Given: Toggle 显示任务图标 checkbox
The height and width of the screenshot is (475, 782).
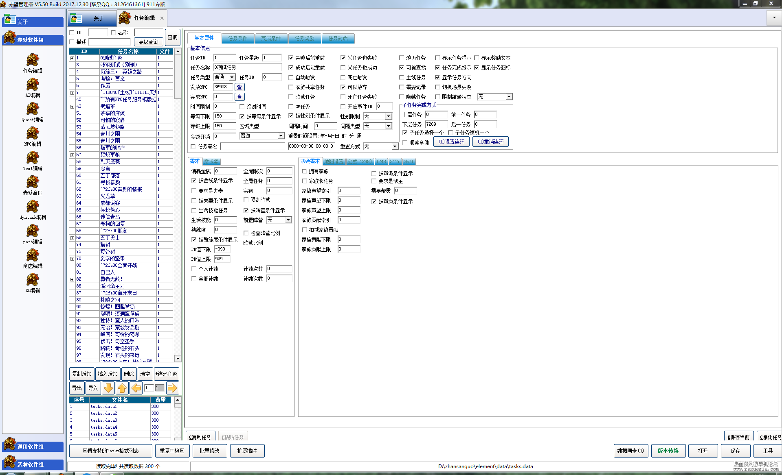Looking at the screenshot, I should (477, 68).
